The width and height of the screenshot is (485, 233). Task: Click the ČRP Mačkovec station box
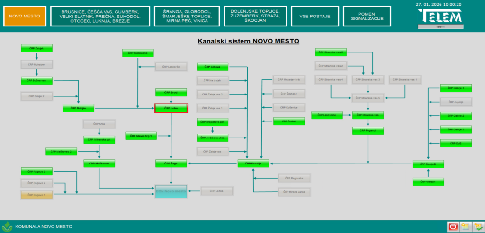pyautogui.click(x=99, y=164)
